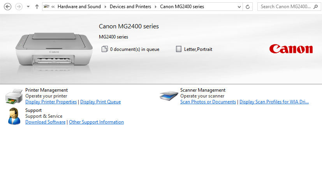This screenshot has height=169, width=322.
Task: Click the Forward navigation arrow
Action: coord(18,7)
